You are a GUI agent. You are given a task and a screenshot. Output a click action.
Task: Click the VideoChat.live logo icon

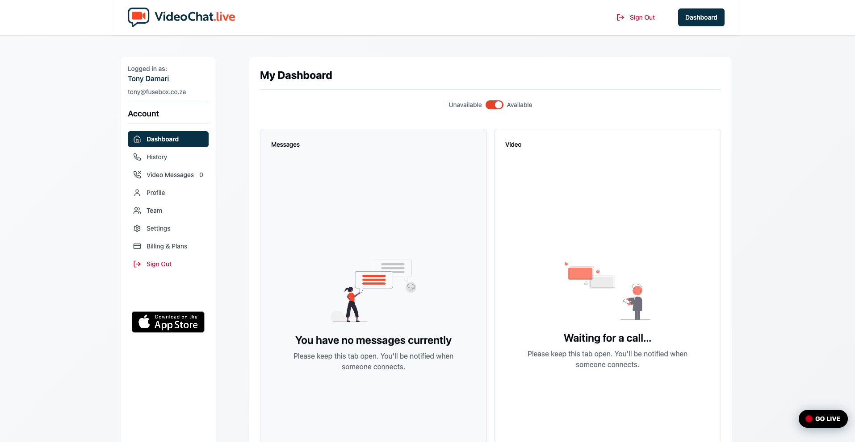coord(138,17)
